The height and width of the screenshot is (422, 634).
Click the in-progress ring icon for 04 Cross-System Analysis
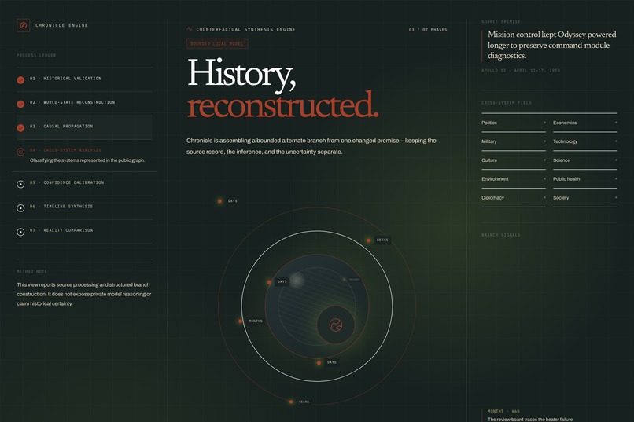[x=20, y=152]
